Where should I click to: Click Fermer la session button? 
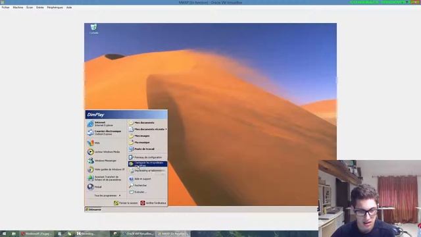point(126,203)
